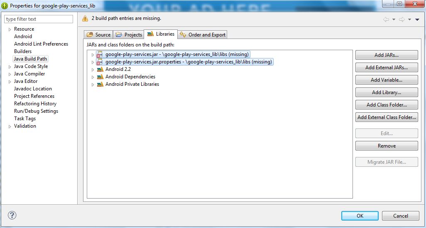Screen dimensions: 426x228
Task: Select the Java Editor item
Action: coord(26,81)
